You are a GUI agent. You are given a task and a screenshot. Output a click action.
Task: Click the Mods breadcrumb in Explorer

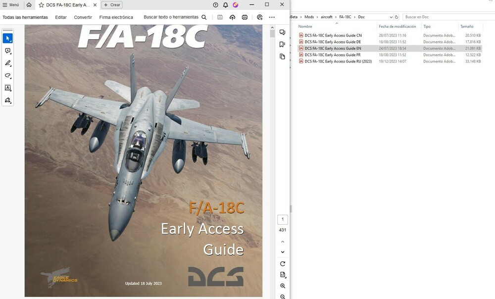pyautogui.click(x=309, y=17)
